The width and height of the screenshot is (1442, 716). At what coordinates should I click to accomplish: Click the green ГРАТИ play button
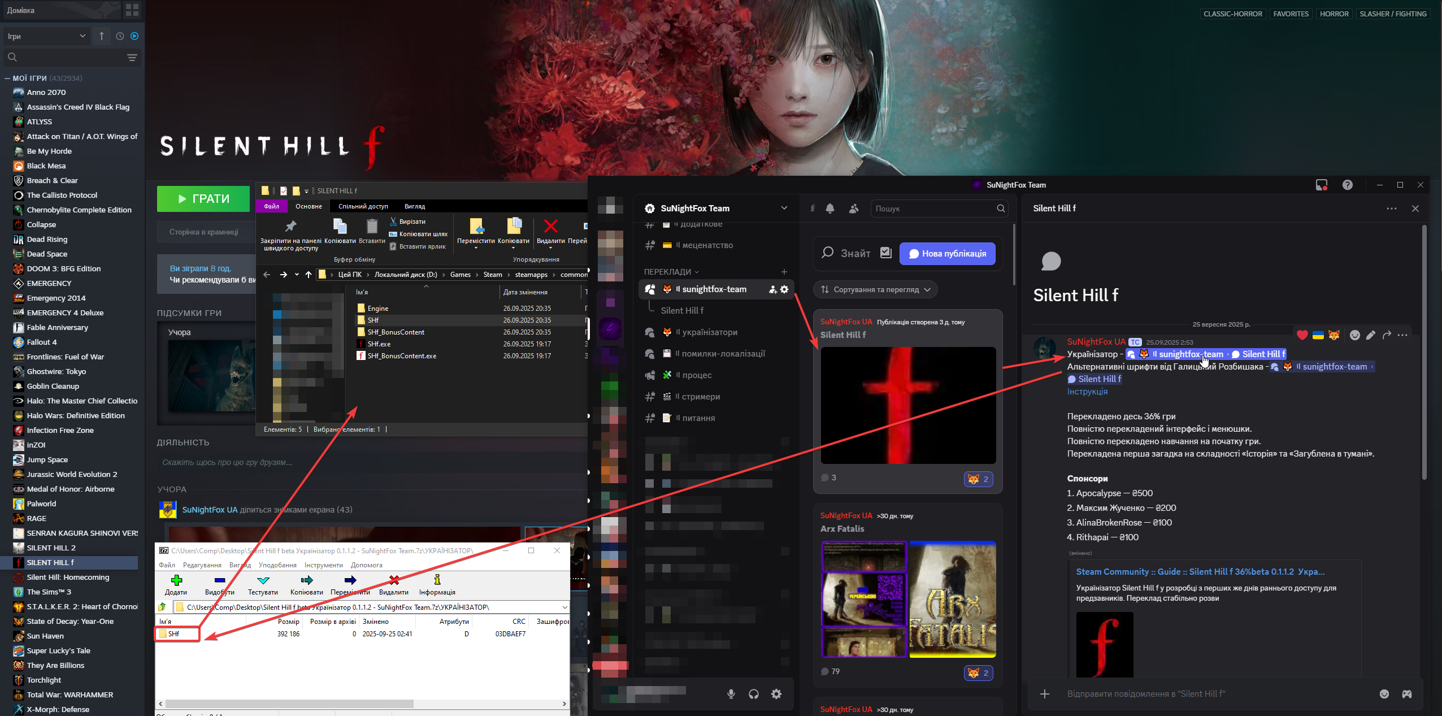click(x=203, y=199)
